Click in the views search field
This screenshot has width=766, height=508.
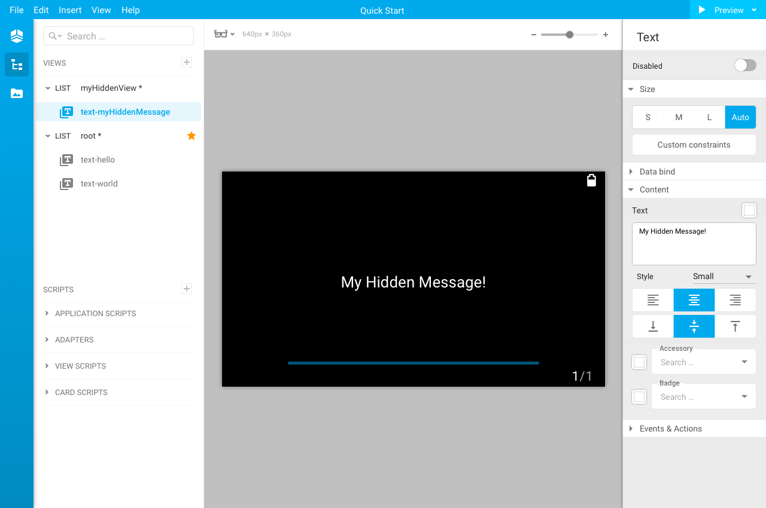[118, 36]
